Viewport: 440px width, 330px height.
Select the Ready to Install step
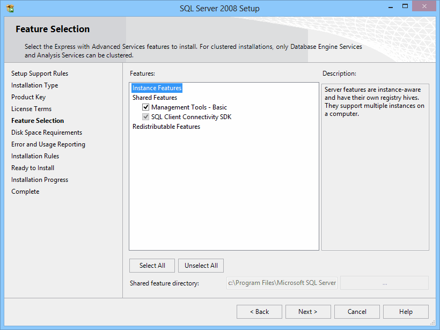coord(33,168)
